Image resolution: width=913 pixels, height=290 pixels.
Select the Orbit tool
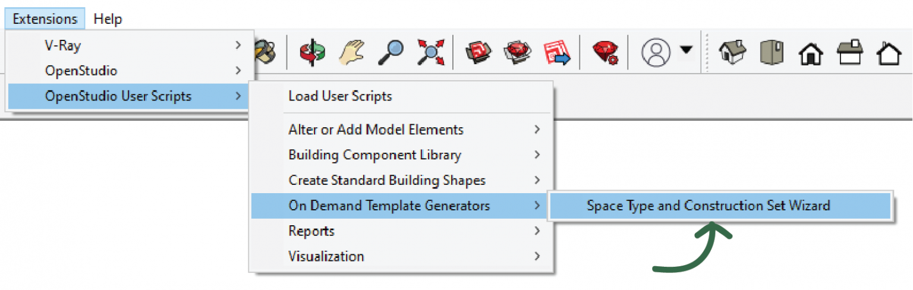pyautogui.click(x=311, y=52)
